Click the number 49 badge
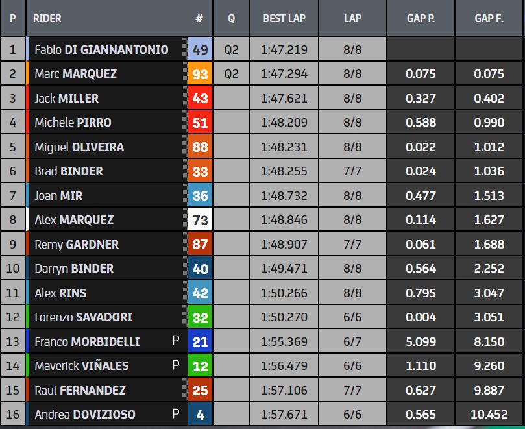 200,50
